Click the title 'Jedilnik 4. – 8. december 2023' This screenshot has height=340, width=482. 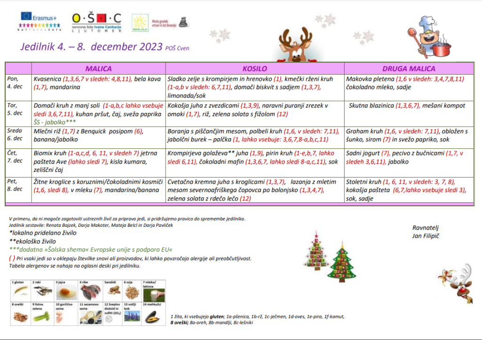click(91, 46)
